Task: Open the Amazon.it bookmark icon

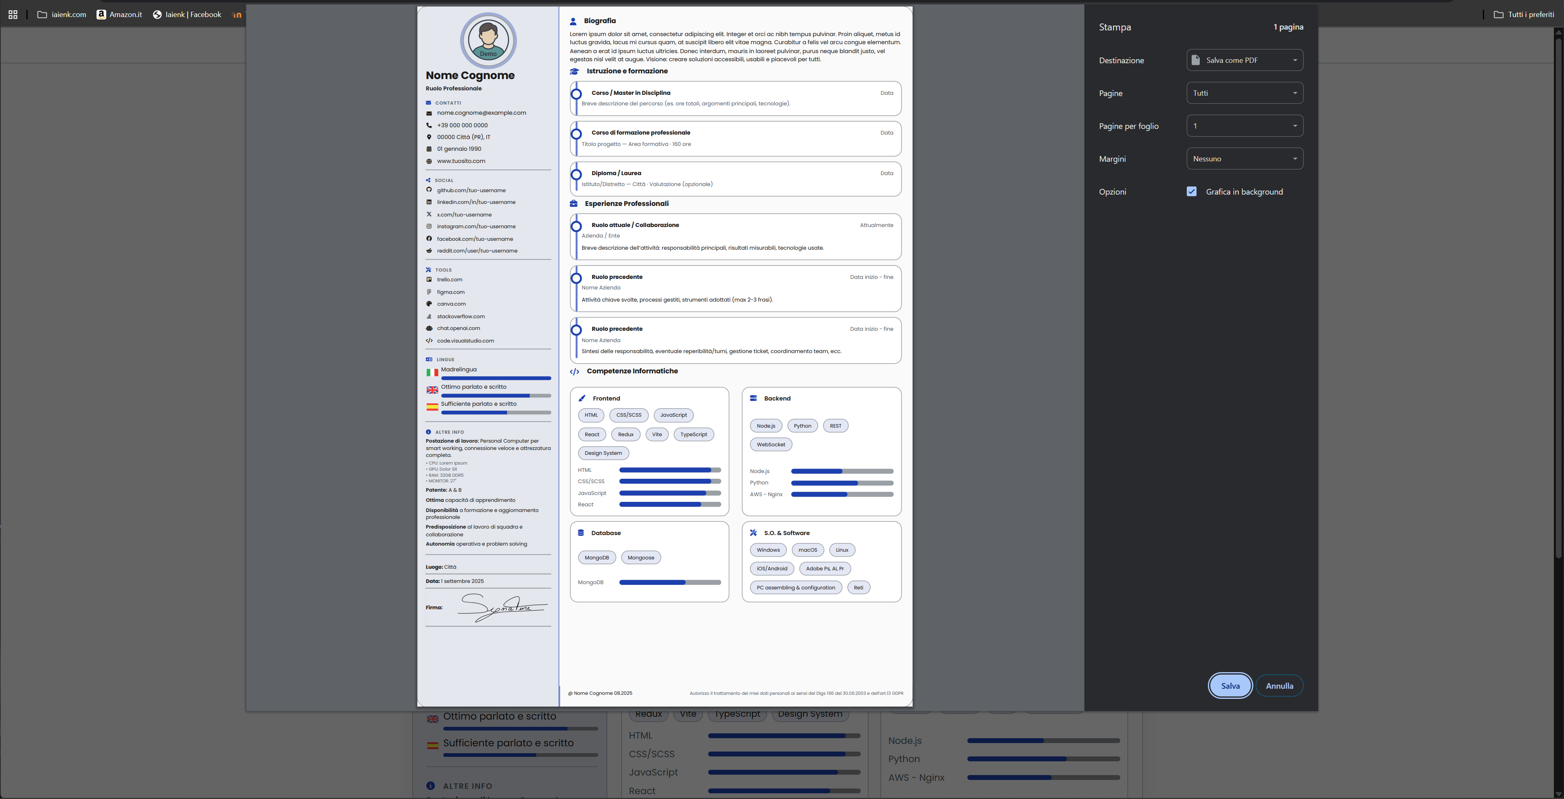Action: click(101, 15)
